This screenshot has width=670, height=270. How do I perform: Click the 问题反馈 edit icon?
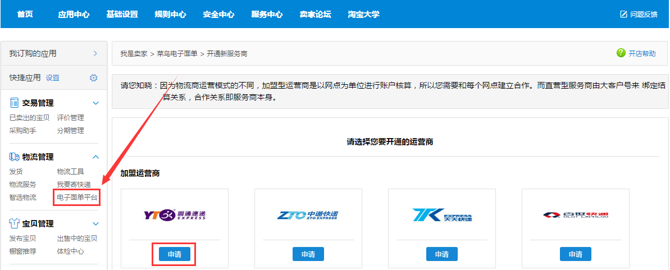623,14
